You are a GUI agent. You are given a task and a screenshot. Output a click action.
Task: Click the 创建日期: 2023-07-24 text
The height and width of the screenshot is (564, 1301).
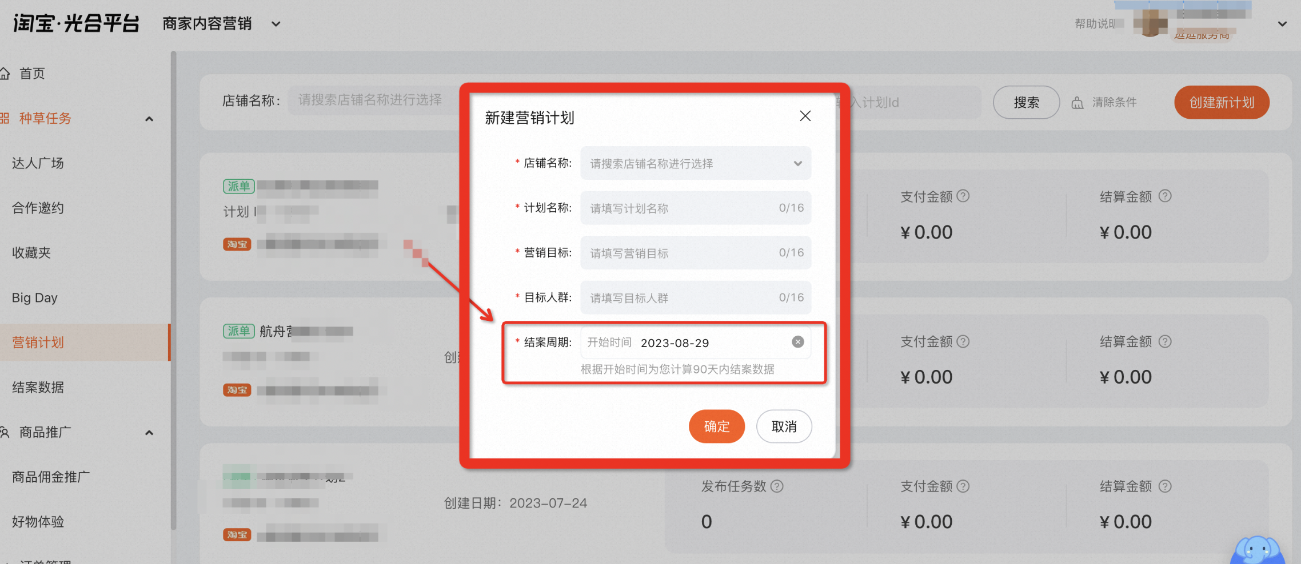[x=516, y=503]
